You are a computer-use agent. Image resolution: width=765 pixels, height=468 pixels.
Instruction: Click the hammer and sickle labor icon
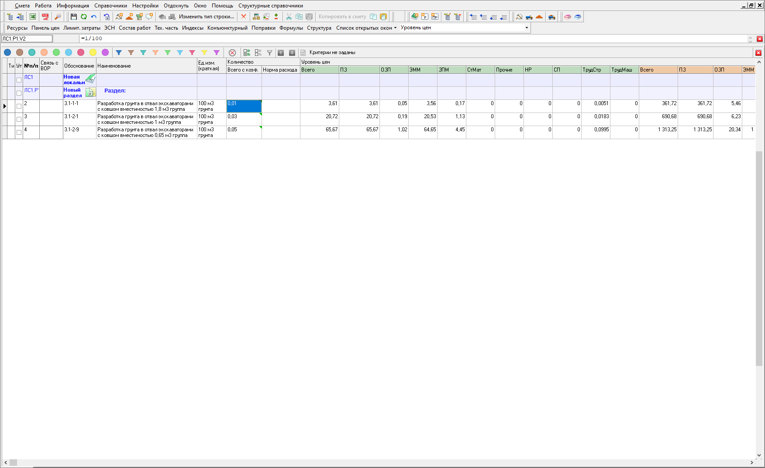click(x=519, y=17)
